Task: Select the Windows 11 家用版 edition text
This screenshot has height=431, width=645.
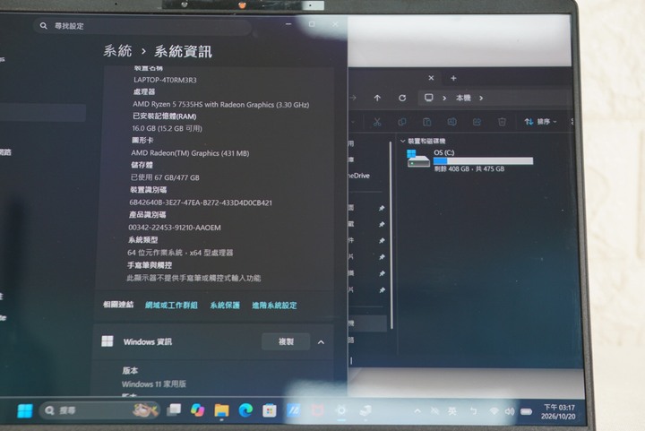Action: 154,384
